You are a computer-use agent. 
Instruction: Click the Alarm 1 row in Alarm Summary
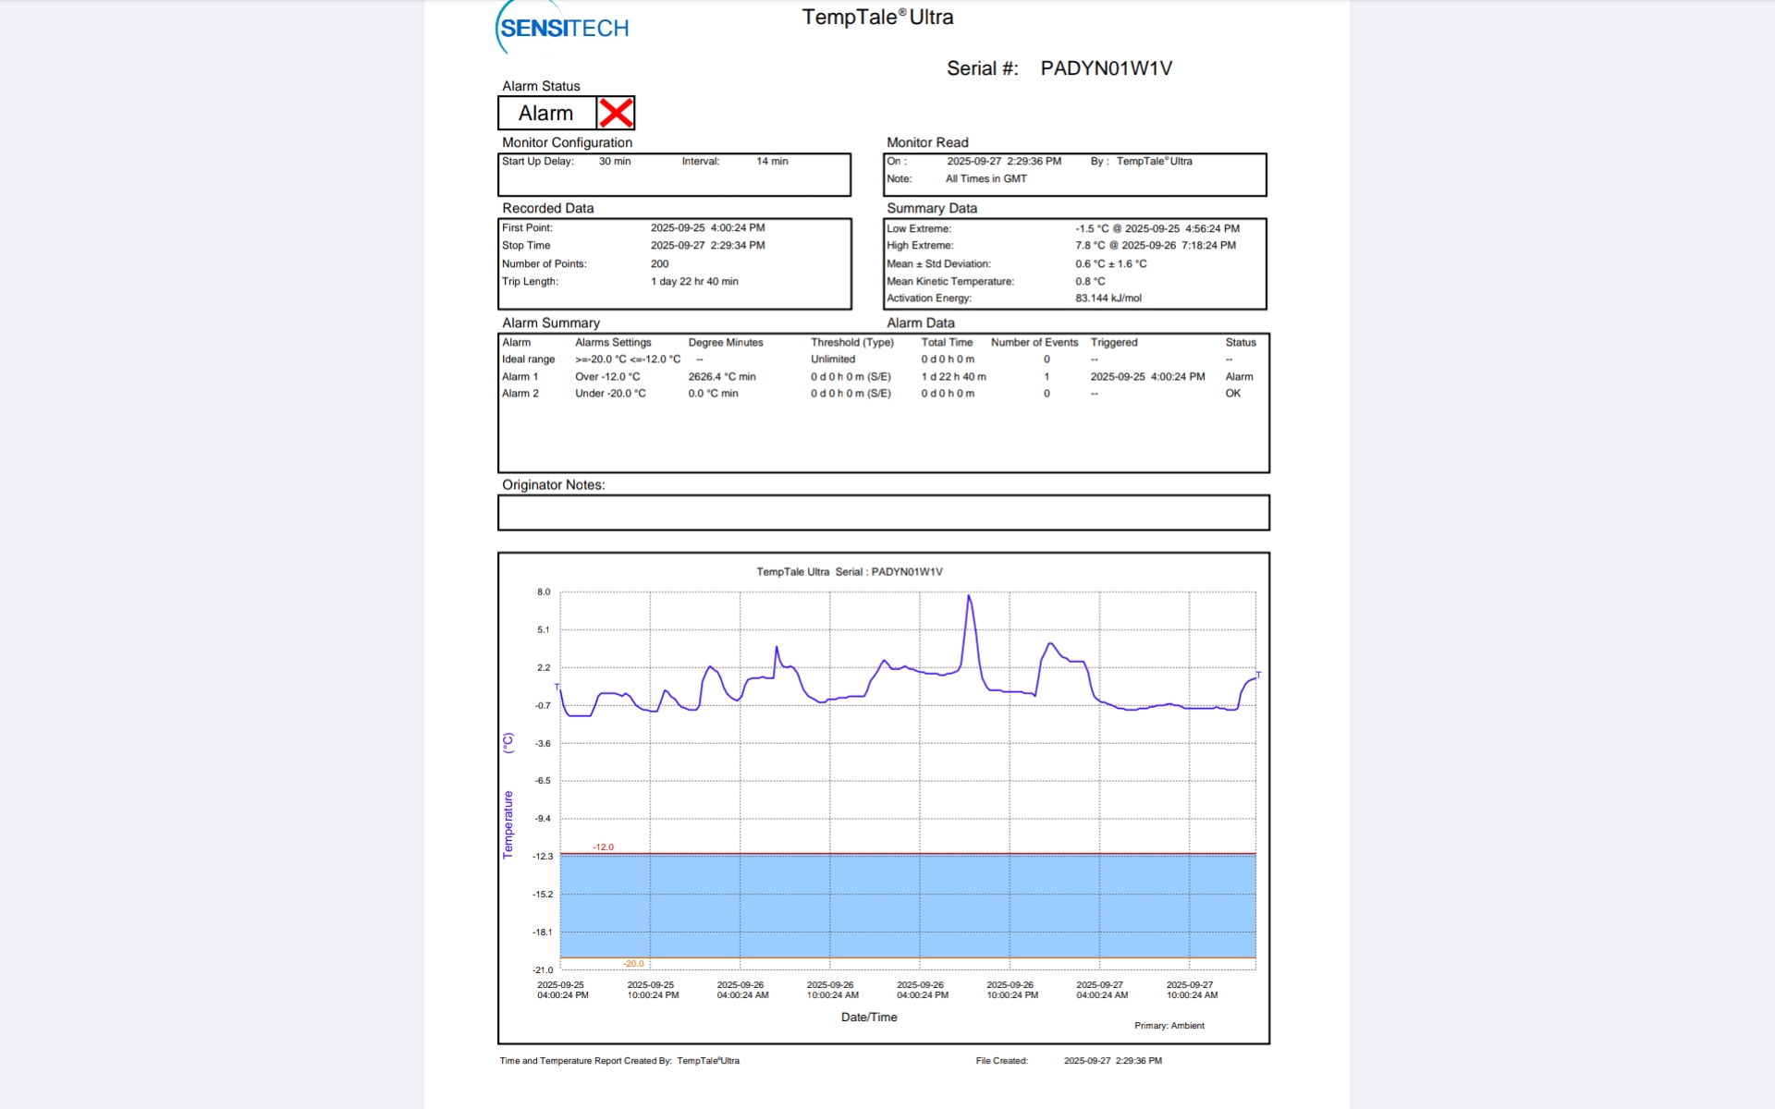point(520,376)
